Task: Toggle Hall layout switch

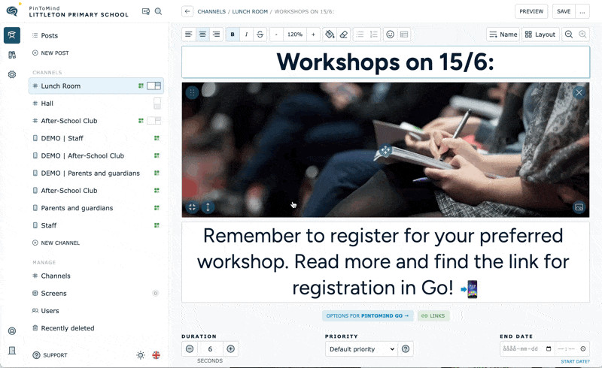Action: tap(157, 103)
